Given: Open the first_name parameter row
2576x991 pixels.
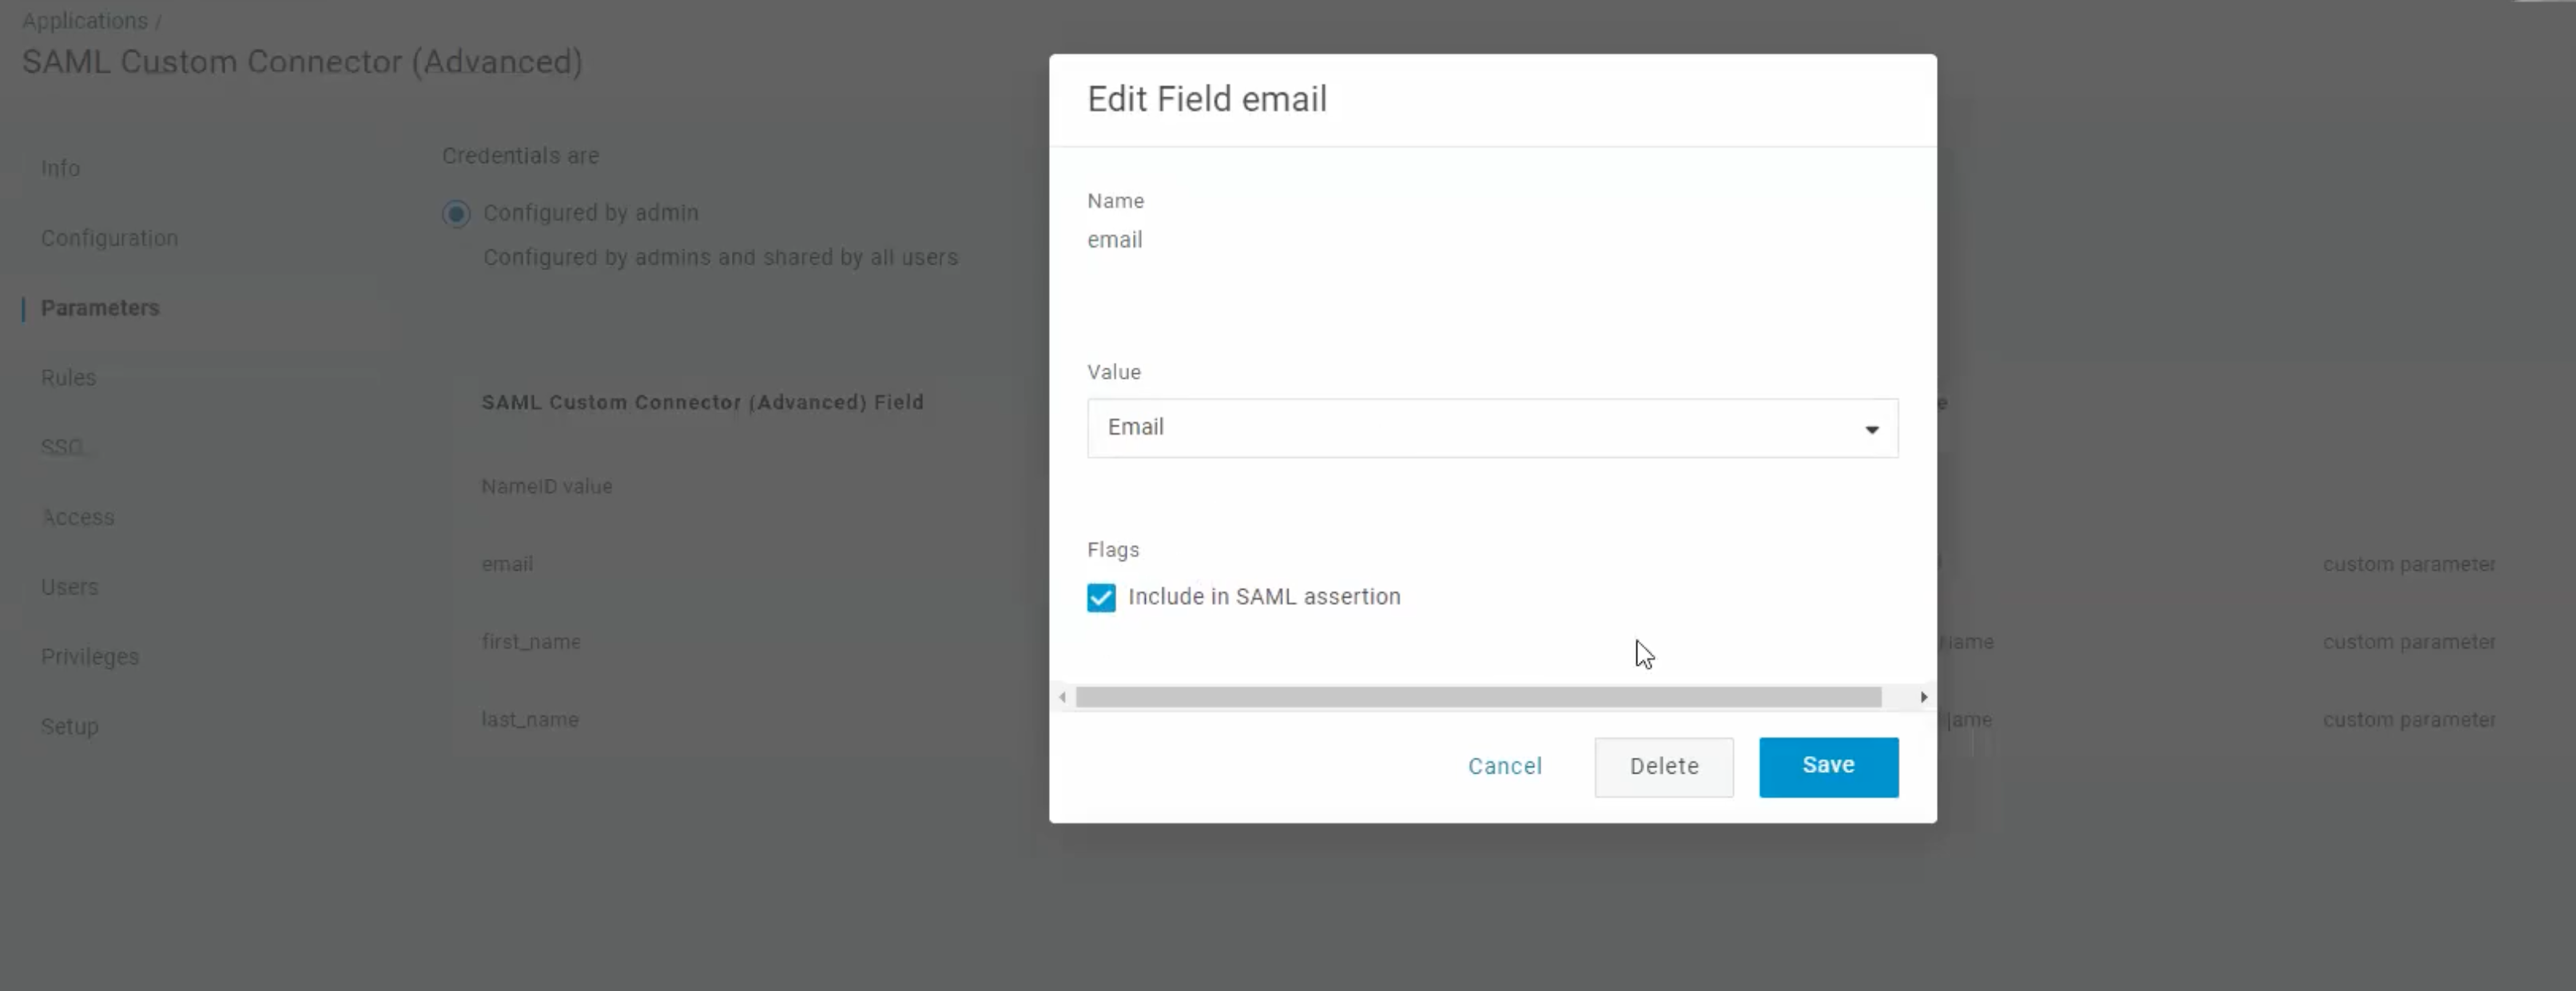Looking at the screenshot, I should click(531, 642).
